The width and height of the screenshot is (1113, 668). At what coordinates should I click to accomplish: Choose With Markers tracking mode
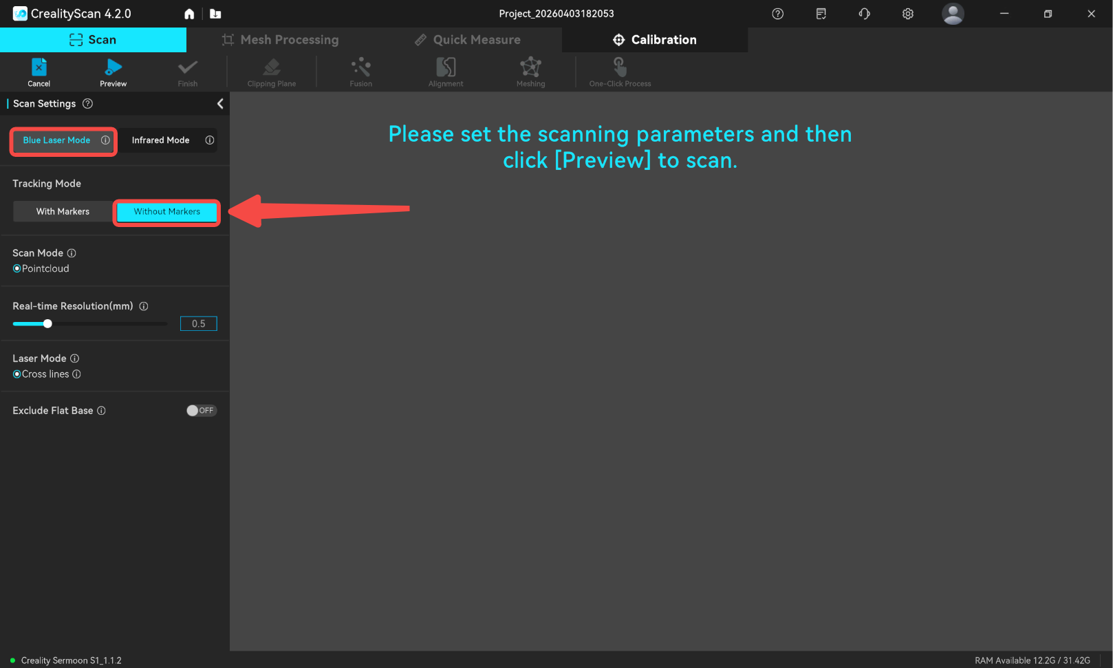[x=63, y=212]
